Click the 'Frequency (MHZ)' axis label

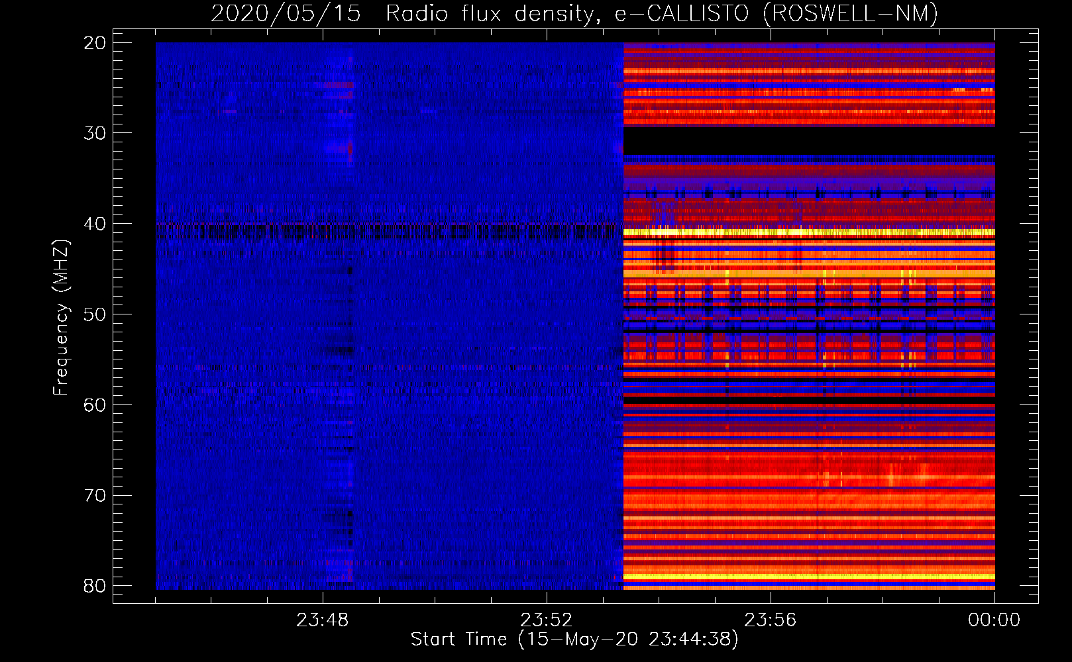61,318
